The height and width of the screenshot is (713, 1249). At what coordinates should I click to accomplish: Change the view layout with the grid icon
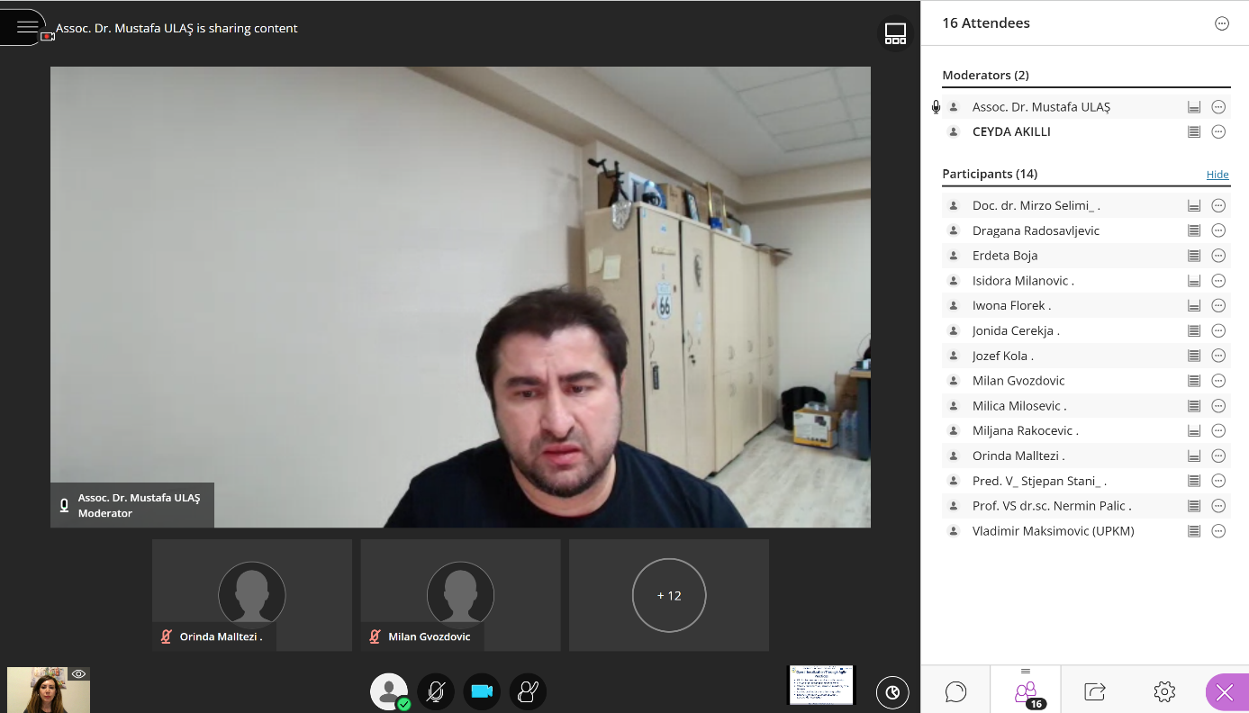tap(895, 34)
